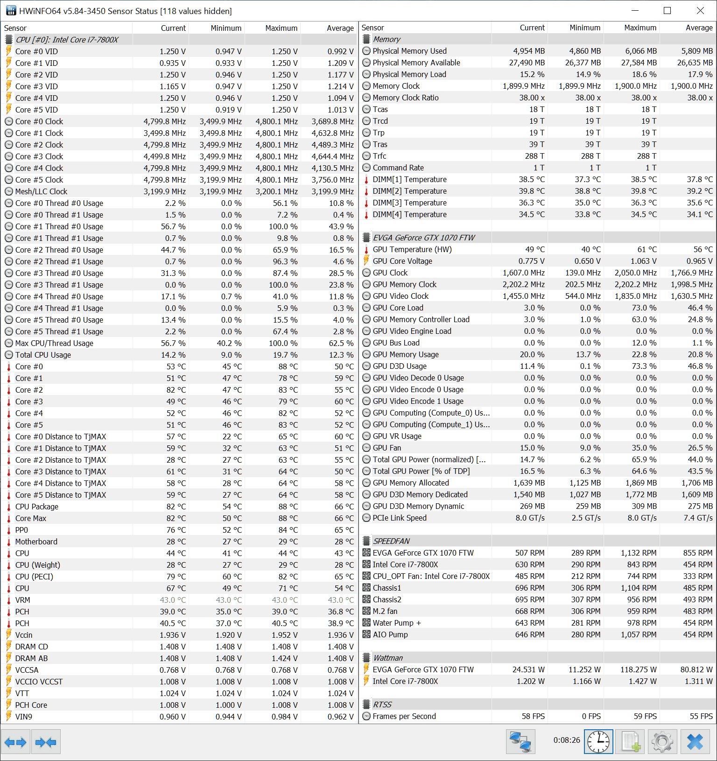Click the 0:08:26 elapsed time readout
This screenshot has height=761, width=717.
567,740
